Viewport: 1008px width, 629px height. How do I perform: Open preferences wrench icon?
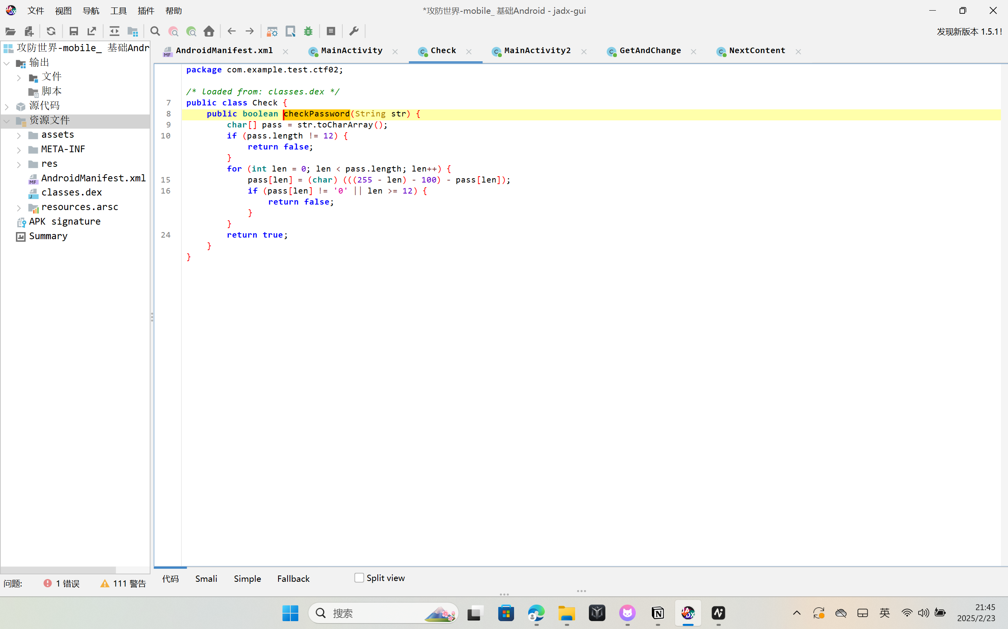354,31
